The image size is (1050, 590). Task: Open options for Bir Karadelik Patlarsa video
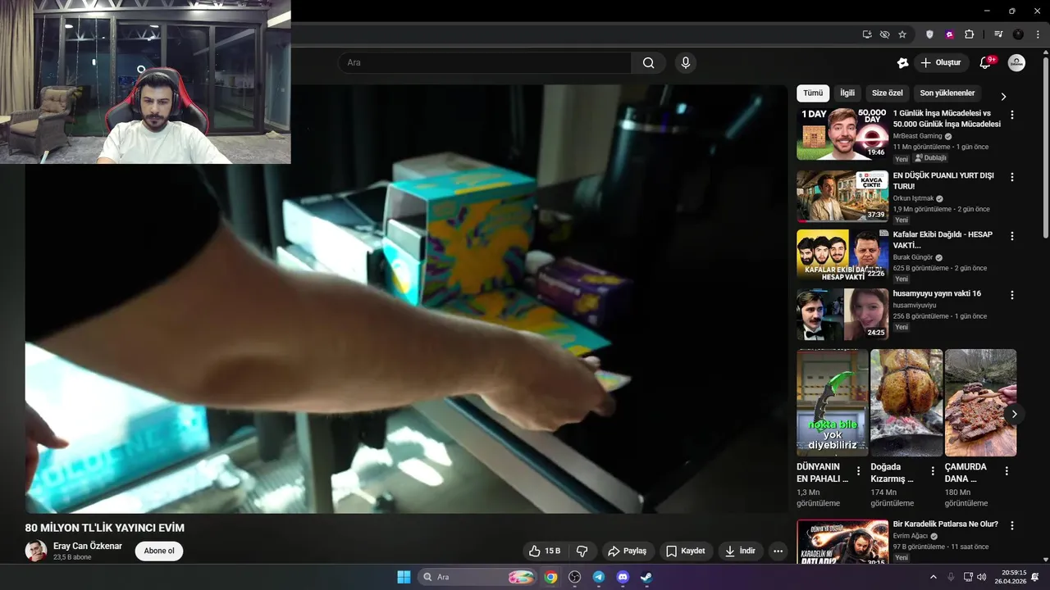pyautogui.click(x=1011, y=525)
